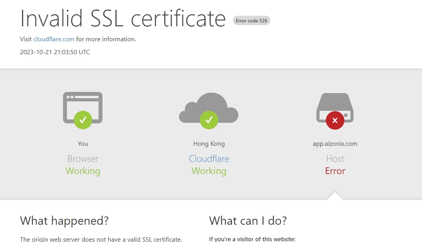
Task: Click the green checkmark on cloud icon
Action: point(209,120)
